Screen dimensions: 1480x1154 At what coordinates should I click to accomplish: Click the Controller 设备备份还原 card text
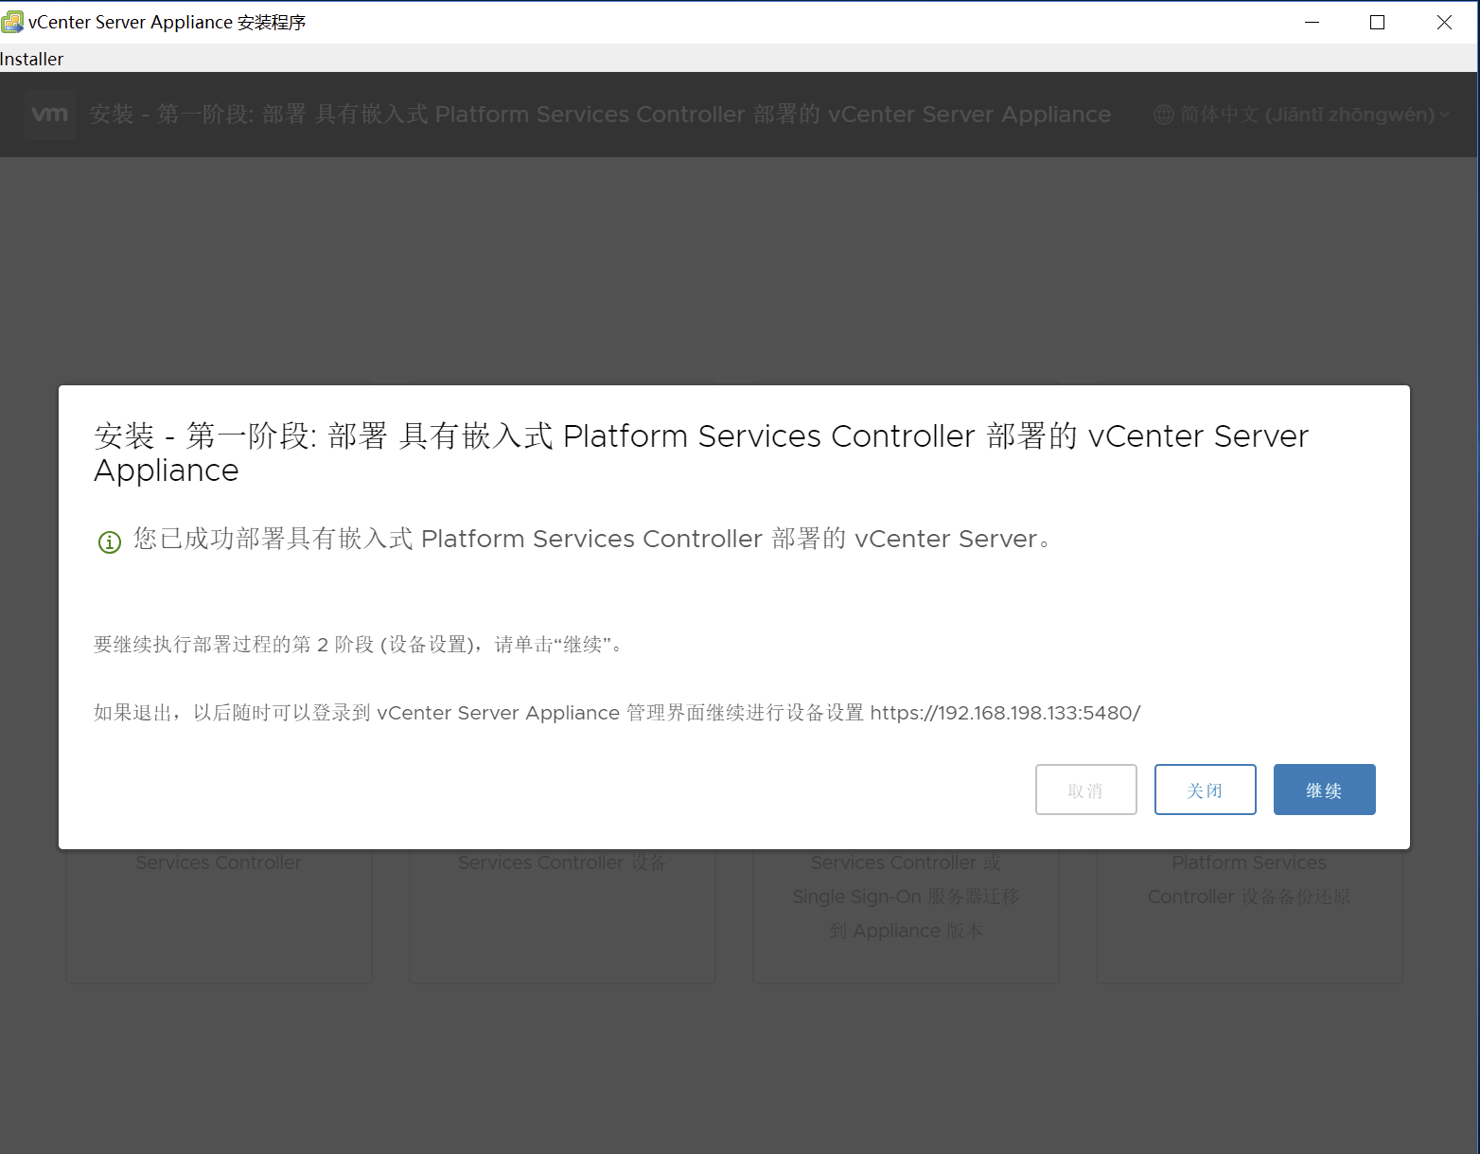click(x=1249, y=897)
